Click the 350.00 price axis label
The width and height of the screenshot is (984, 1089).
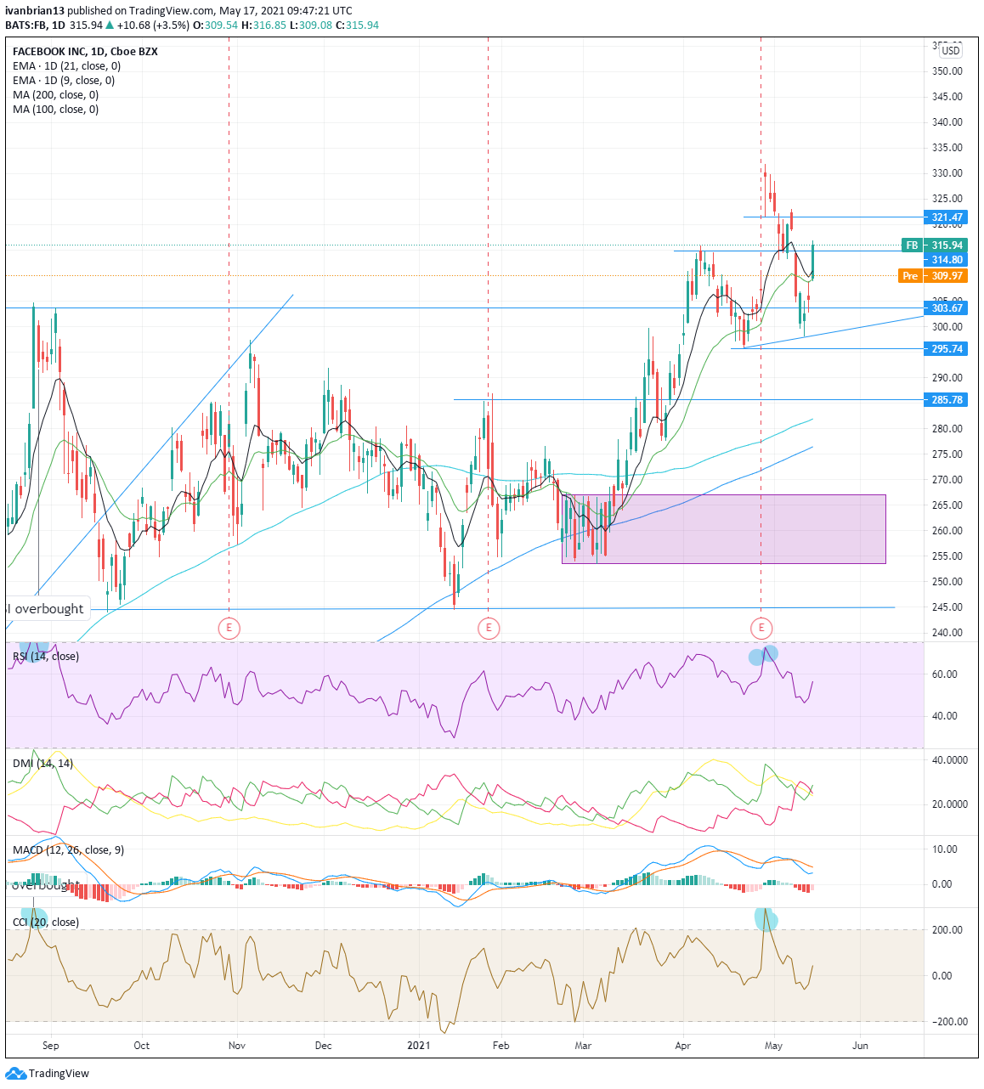click(947, 71)
